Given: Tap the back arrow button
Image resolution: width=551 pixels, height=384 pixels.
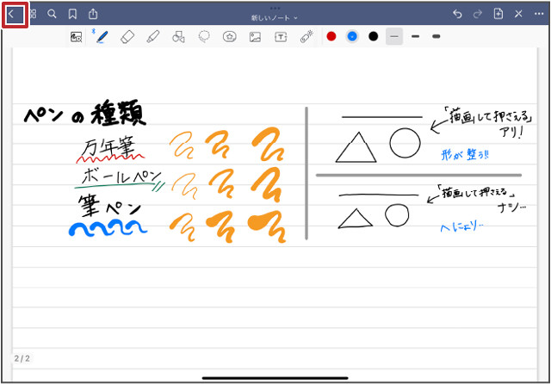Looking at the screenshot, I should pos(11,14).
